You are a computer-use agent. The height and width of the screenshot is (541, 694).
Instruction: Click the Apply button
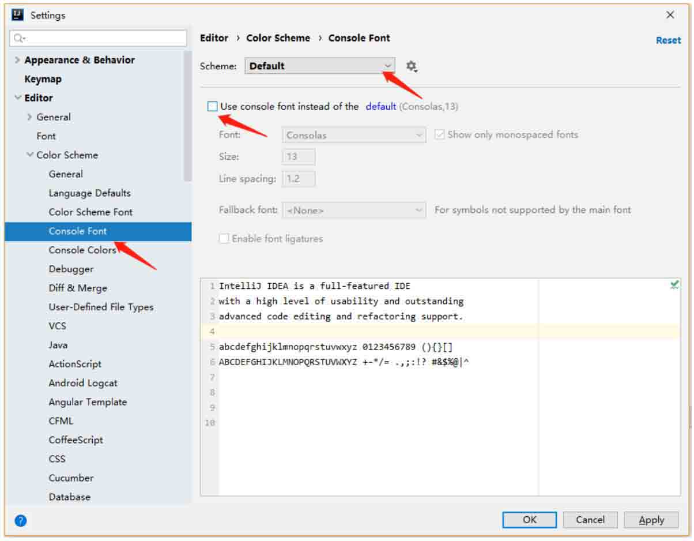coord(651,520)
